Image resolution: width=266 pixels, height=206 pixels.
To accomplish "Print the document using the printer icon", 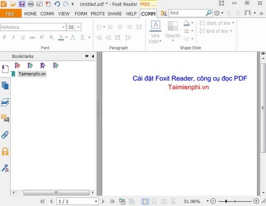I will point(30,4).
